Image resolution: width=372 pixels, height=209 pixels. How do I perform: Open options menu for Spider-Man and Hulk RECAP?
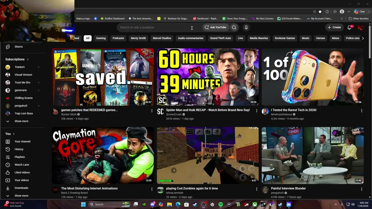click(x=257, y=111)
